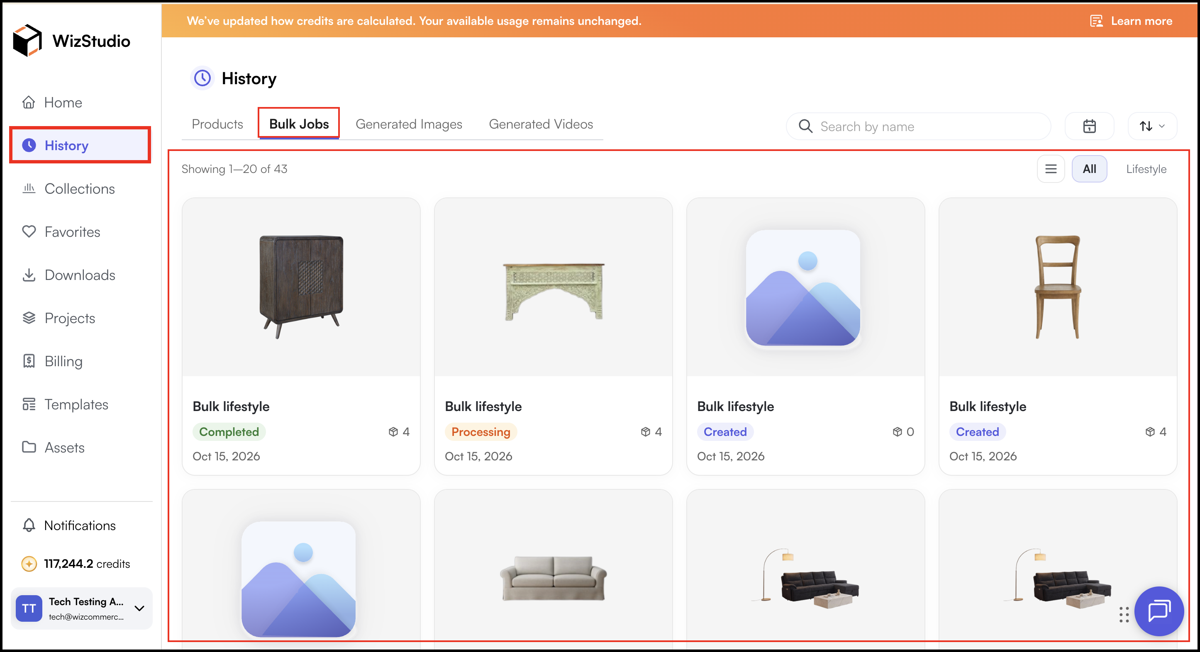Click Created badge with 0 products

click(x=725, y=432)
